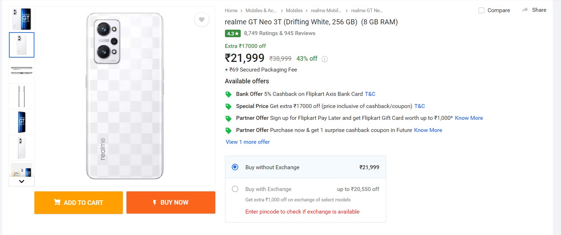Open T&C link for Bank Offer

coord(370,94)
